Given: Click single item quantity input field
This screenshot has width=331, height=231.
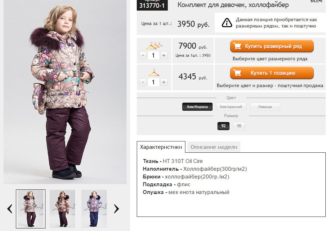Looking at the screenshot, I should click(153, 82).
